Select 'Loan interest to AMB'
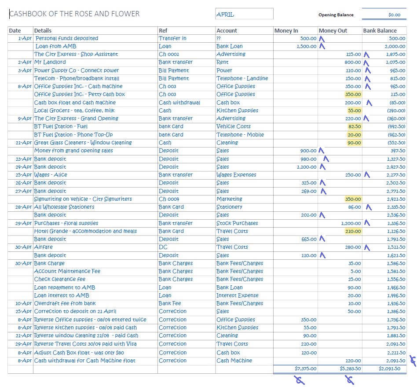Image resolution: width=417 pixels, height=387 pixels. [62, 296]
